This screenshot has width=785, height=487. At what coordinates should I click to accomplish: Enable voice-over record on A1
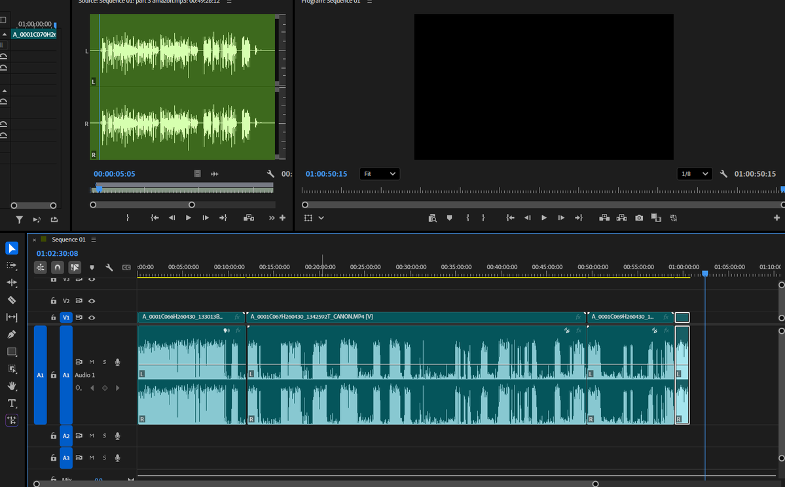point(118,362)
